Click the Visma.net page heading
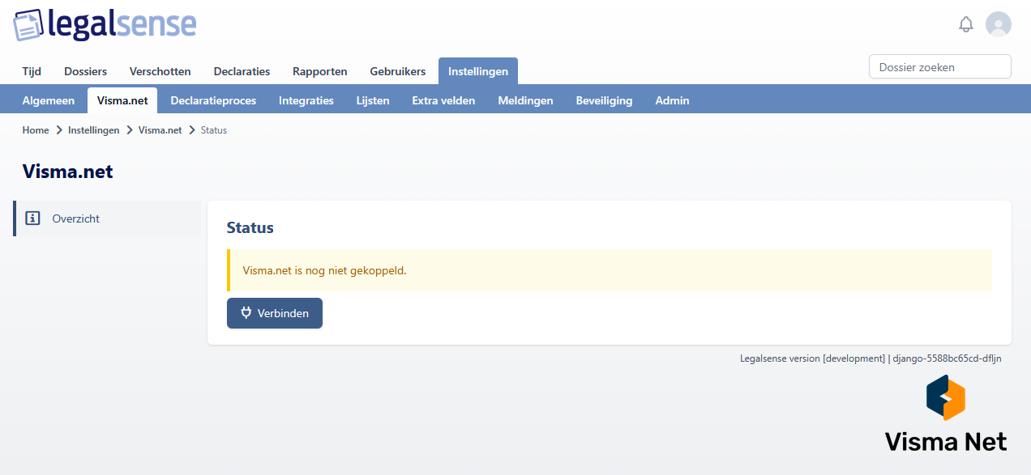 [68, 172]
